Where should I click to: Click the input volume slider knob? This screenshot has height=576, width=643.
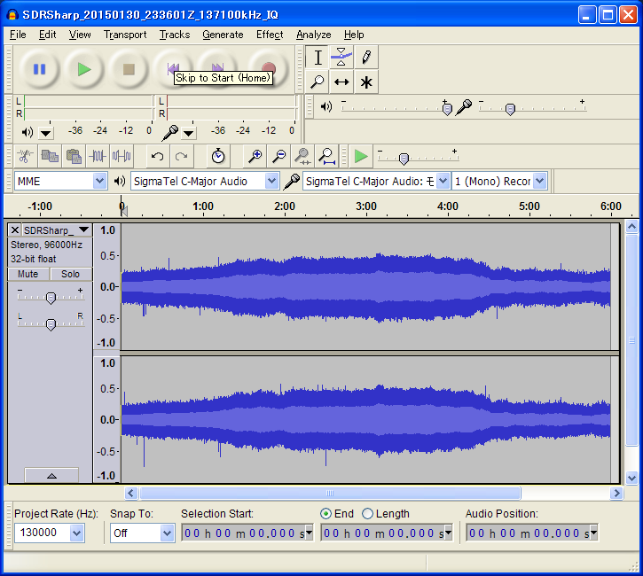click(510, 109)
